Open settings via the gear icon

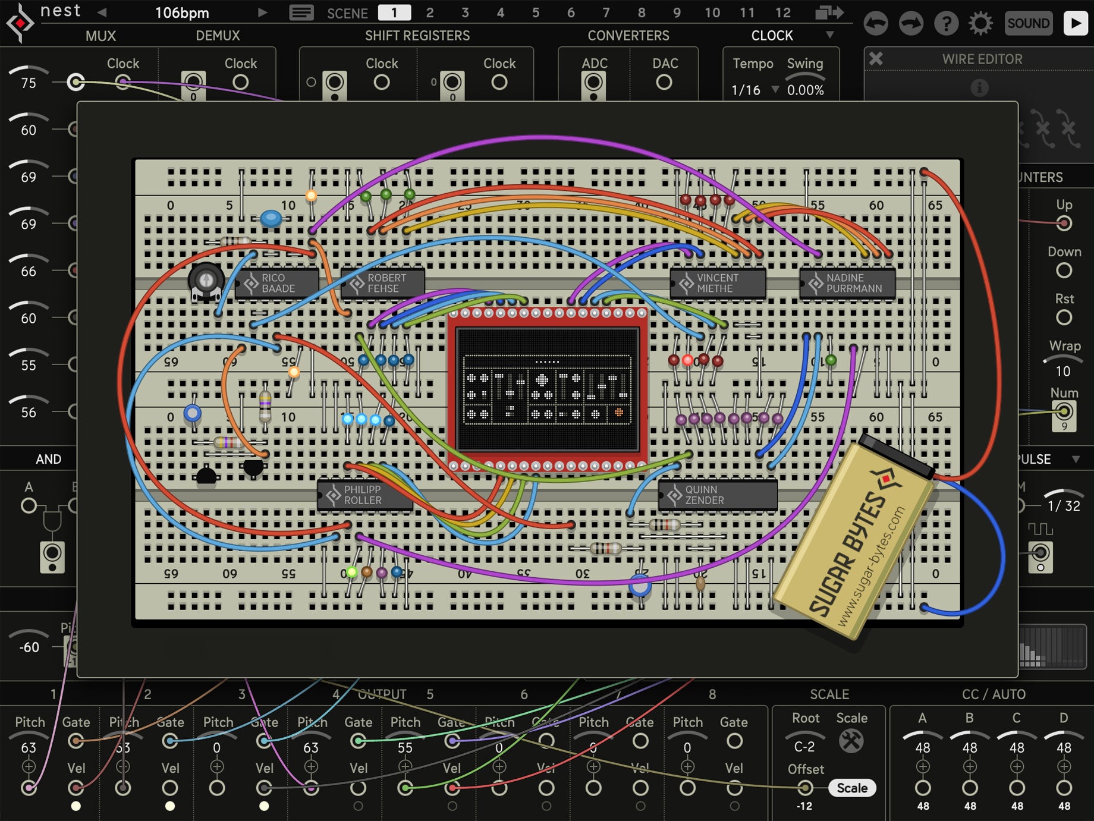(x=980, y=23)
